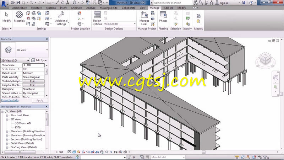The width and height of the screenshot is (284, 160).
Task: Expand the Select panel dropdown
Action: tap(6, 29)
